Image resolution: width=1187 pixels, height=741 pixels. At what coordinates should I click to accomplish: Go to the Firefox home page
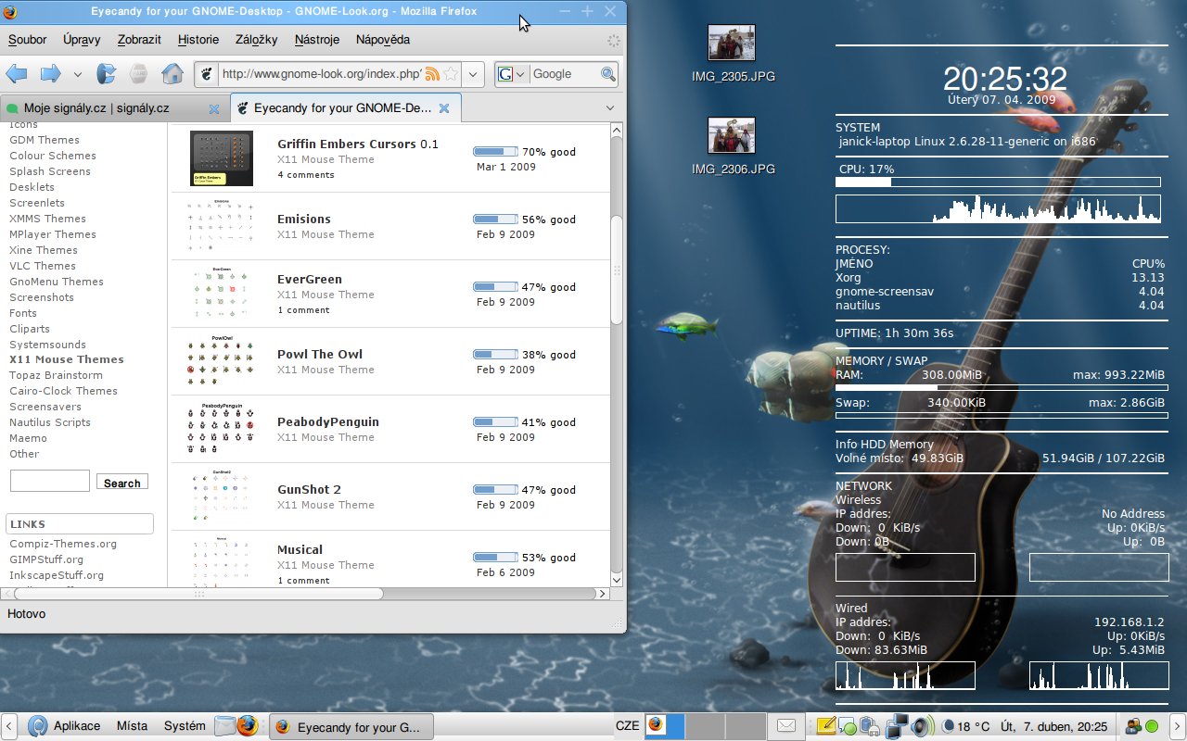click(172, 73)
